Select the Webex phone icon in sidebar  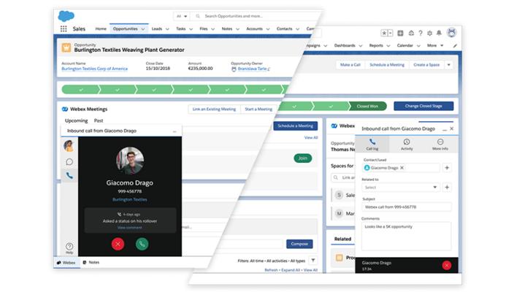(x=69, y=176)
